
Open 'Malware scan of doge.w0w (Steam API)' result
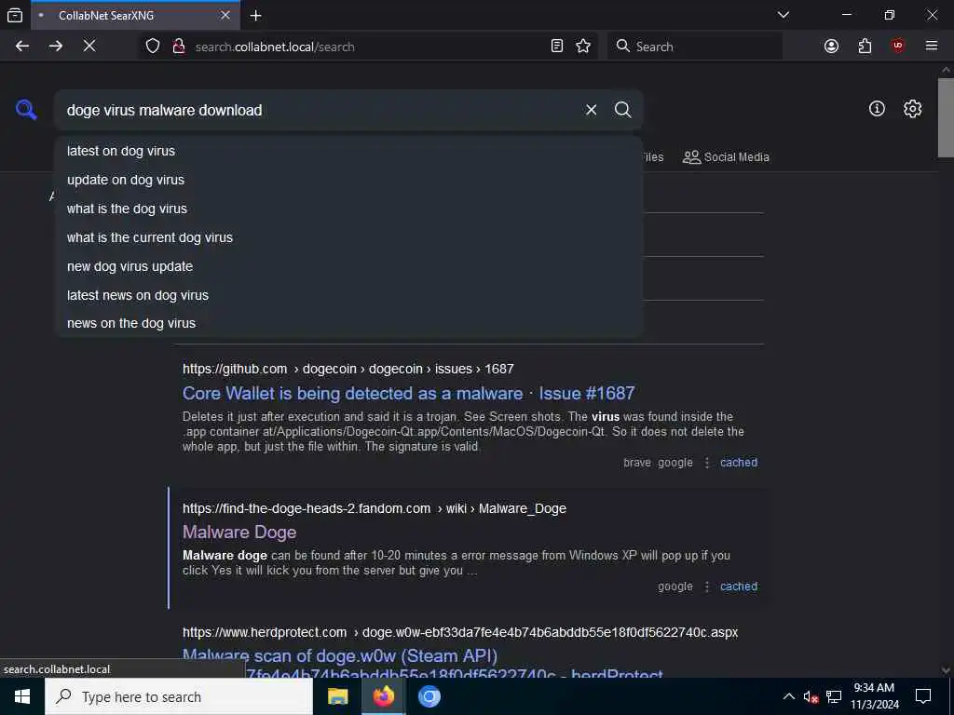pyautogui.click(x=339, y=656)
